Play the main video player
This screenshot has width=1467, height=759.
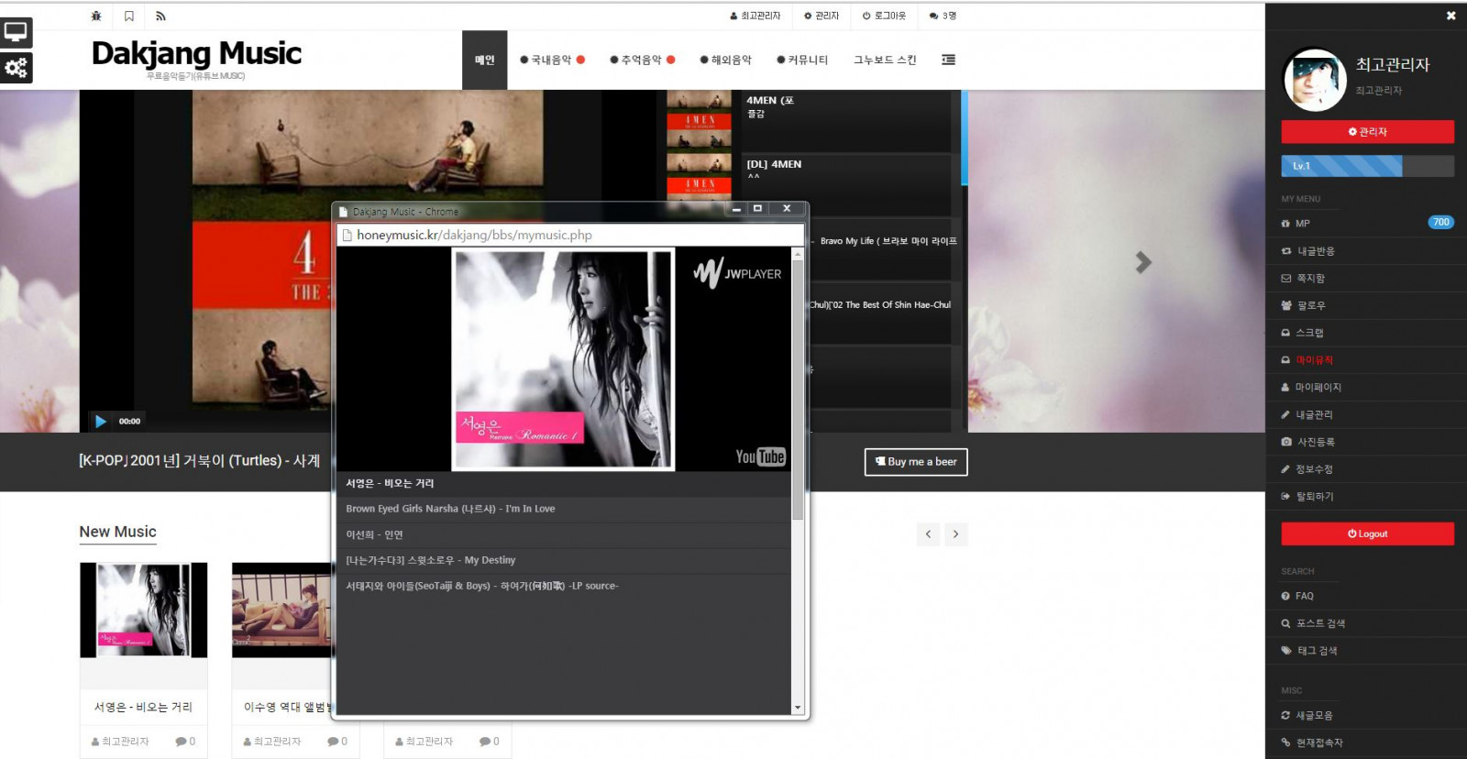tap(100, 422)
